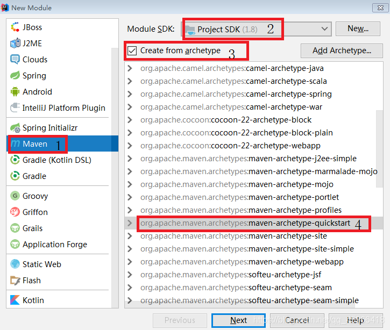Select Groovy module type label
Image resolution: width=390 pixels, height=330 pixels.
pos(35,196)
